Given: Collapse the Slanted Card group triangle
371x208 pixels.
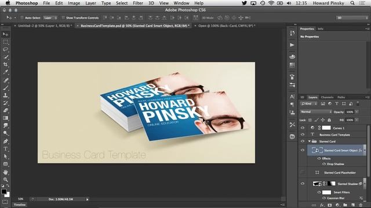Looking at the screenshot, I should coord(309,141).
